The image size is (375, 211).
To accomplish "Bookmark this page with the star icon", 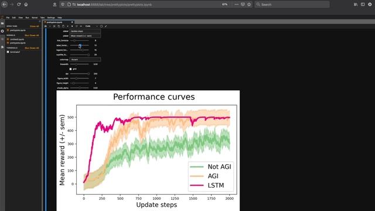I will (x=249, y=4).
